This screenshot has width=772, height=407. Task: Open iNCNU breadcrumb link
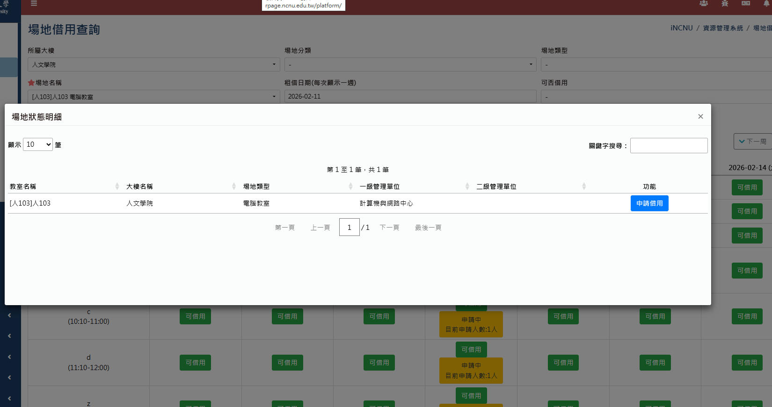pyautogui.click(x=681, y=28)
